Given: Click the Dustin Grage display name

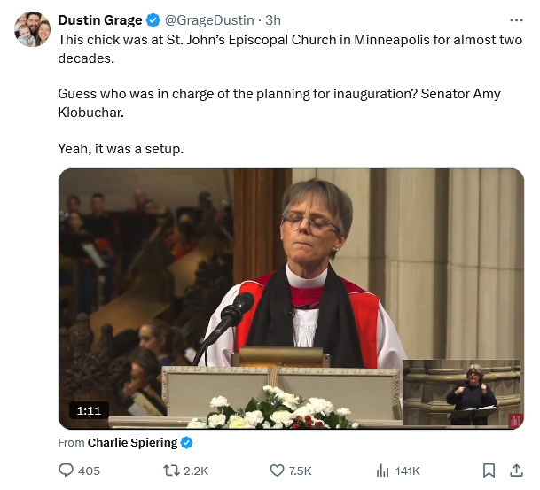Looking at the screenshot, I should 100,19.
